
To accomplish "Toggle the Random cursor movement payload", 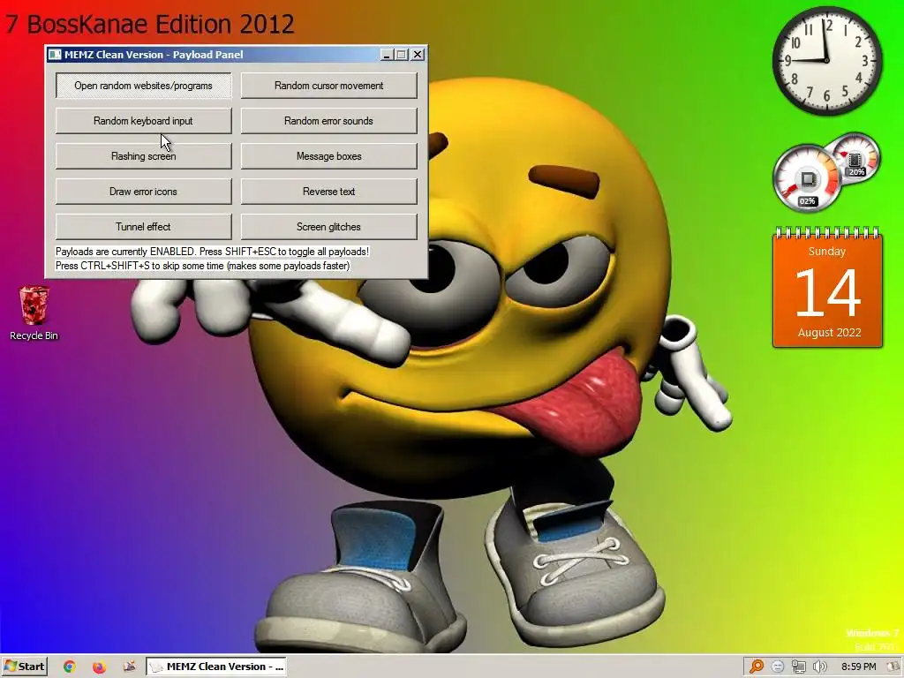I will 328,86.
